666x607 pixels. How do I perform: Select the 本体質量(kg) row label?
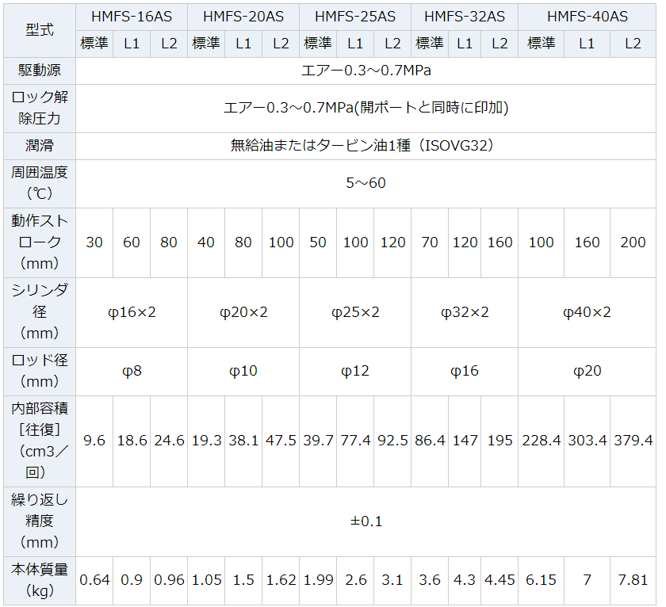point(40,581)
